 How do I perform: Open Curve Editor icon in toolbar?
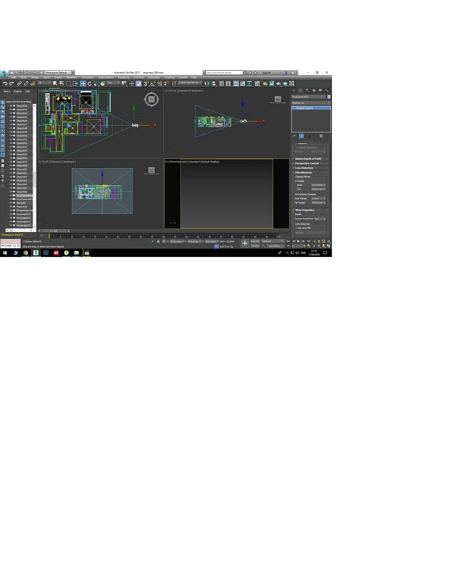(242, 84)
